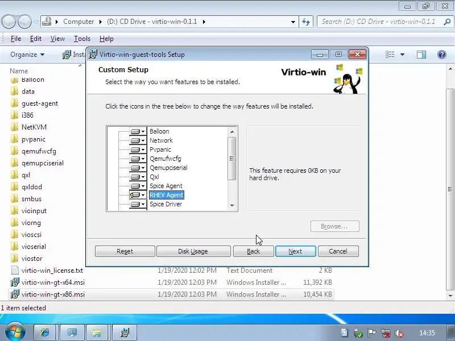Viewport: 455px width, 341px height.
Task: Select Network in the feature tree
Action: point(161,140)
